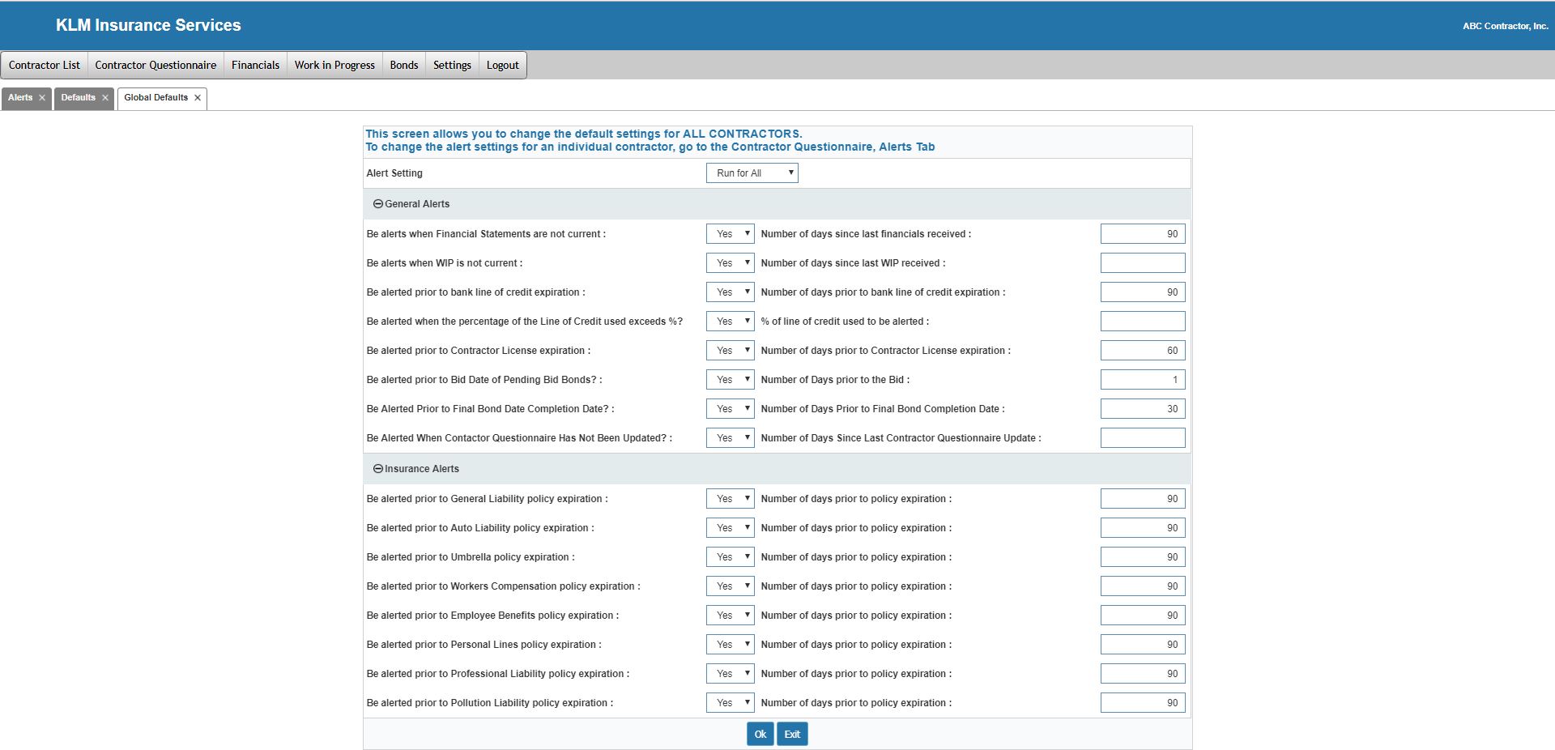Close the Global Defaults tab X icon
Viewport: 1555px width, 750px height.
(198, 98)
